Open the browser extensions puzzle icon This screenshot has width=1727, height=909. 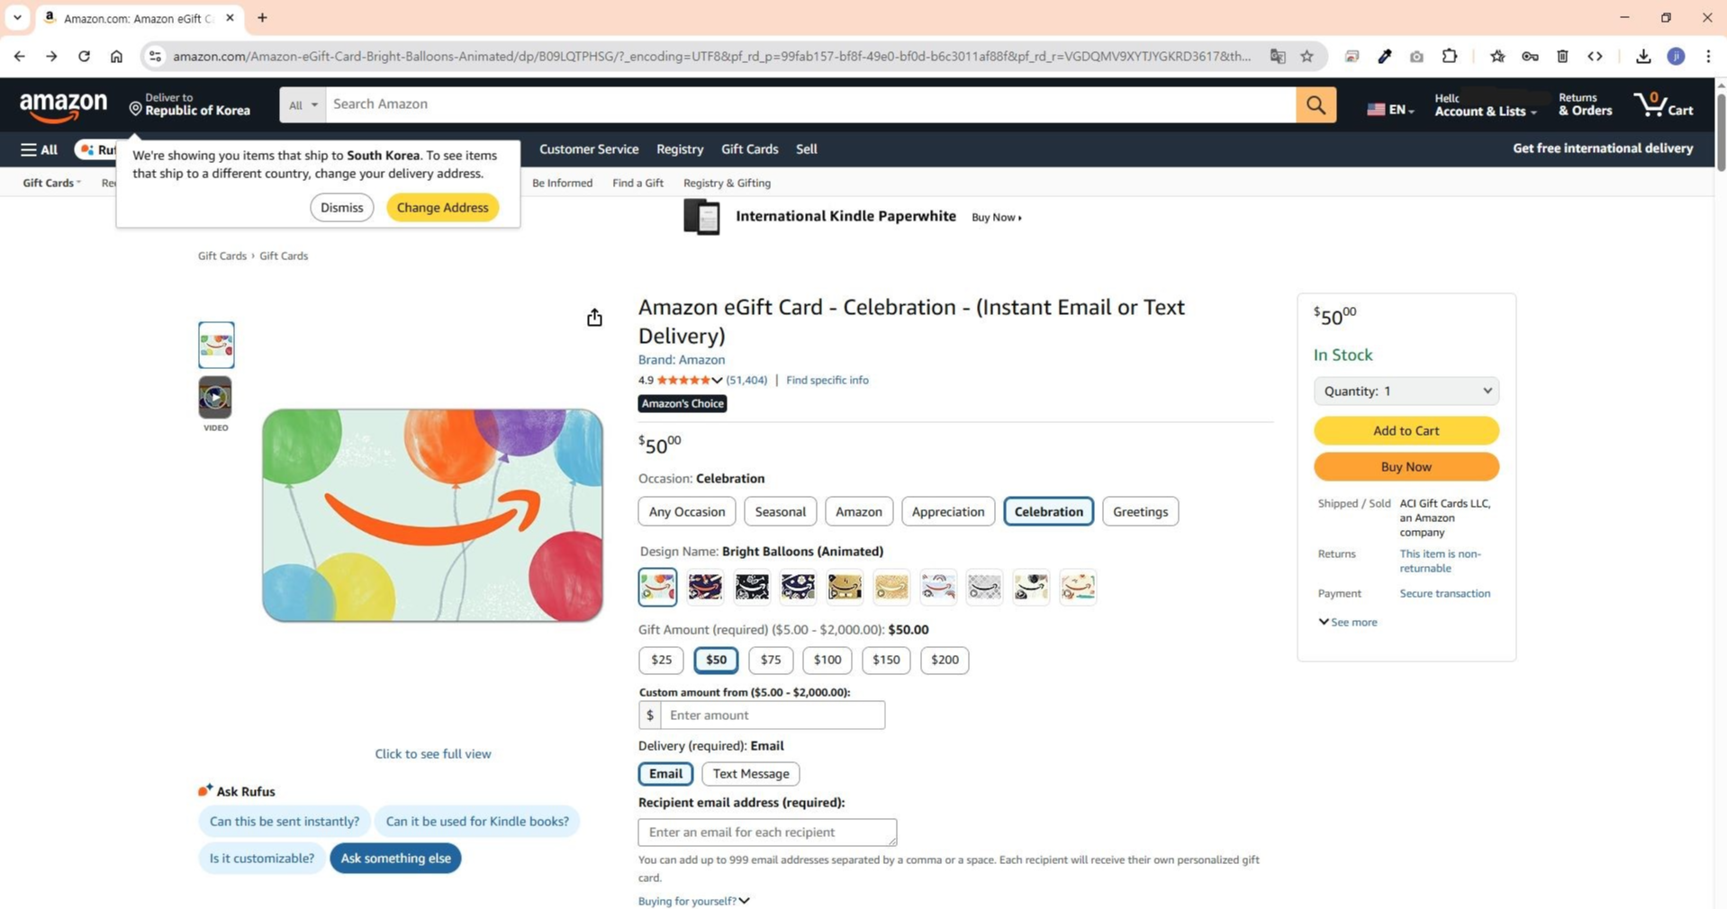[1449, 56]
